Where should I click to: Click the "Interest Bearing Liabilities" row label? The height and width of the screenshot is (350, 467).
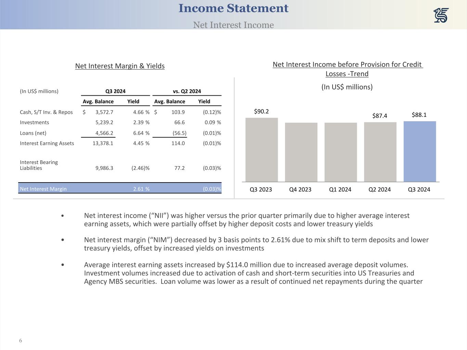point(39,165)
